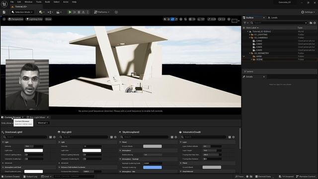
Task: Open the Build menu
Action: pyautogui.click(x=48, y=2)
